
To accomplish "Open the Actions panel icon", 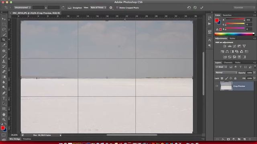I will pos(210,24).
